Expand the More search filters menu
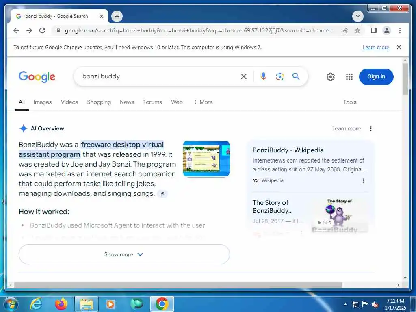The width and height of the screenshot is (416, 312). click(x=203, y=102)
